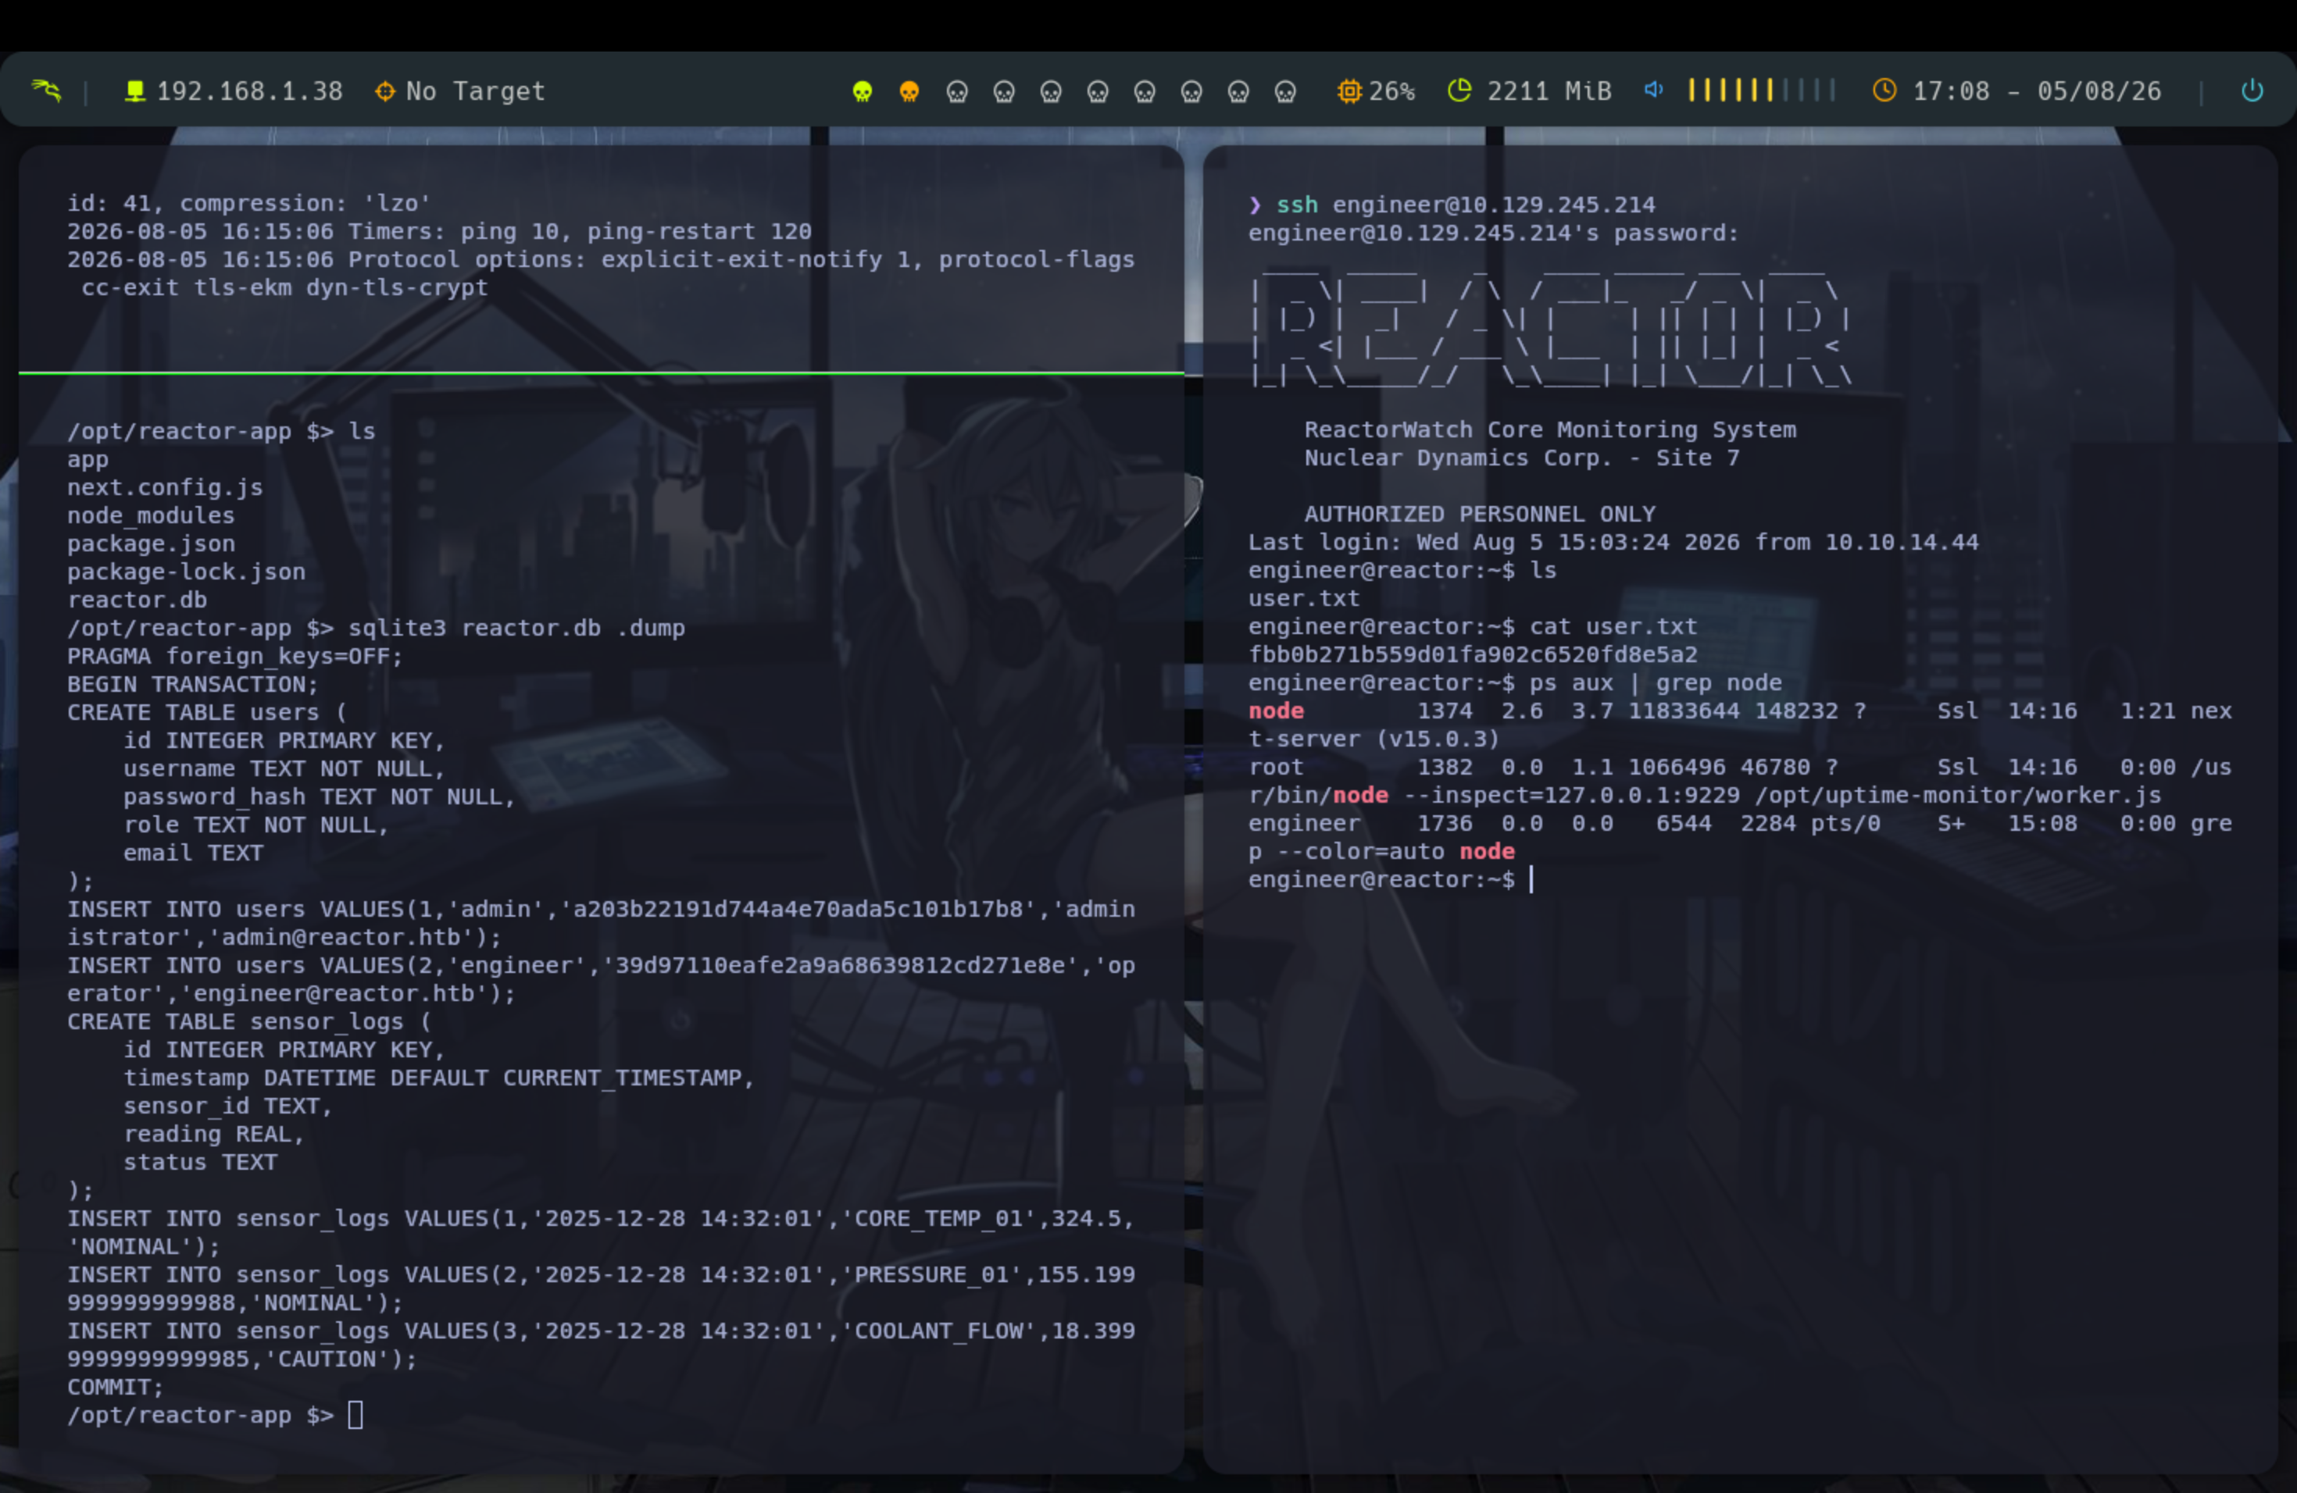Viewport: 2297px width, 1493px height.
Task: Open the launcher logo icon in the bar
Action: pos(45,91)
